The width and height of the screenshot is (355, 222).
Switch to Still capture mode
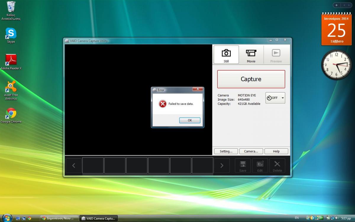[x=226, y=54]
